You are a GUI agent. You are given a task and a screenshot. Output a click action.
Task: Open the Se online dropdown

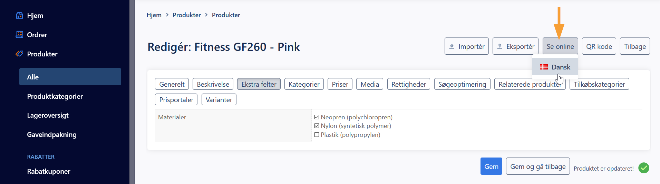pyautogui.click(x=560, y=46)
